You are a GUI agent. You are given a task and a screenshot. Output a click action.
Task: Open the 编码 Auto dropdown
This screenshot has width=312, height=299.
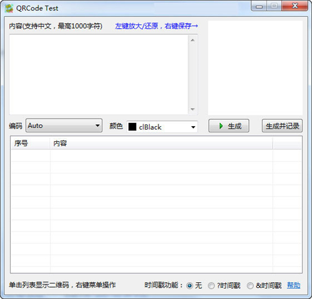(x=64, y=125)
